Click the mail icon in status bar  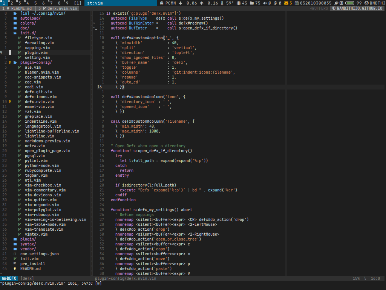point(286,3)
